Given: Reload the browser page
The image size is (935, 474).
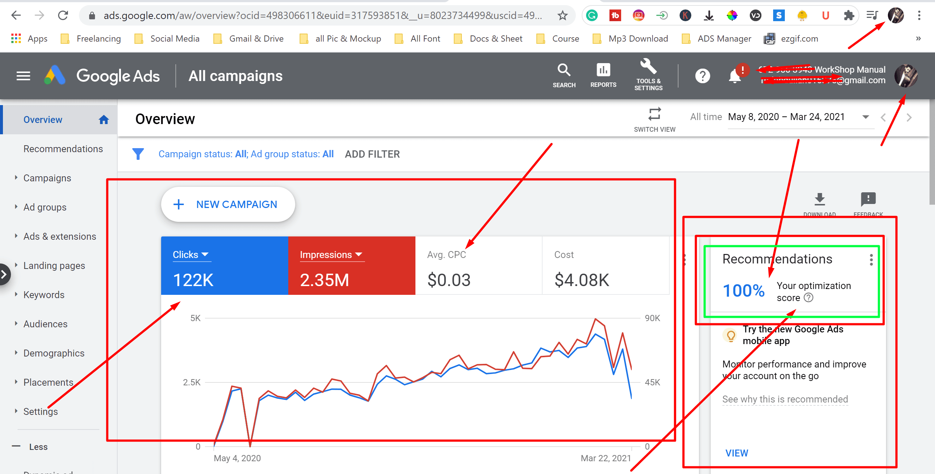Looking at the screenshot, I should [x=63, y=15].
